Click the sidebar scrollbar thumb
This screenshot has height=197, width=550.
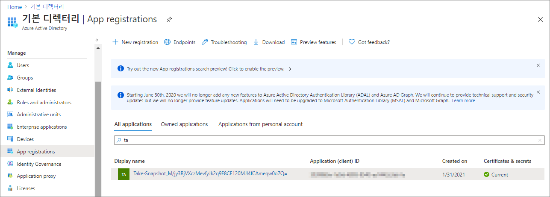(x=98, y=139)
